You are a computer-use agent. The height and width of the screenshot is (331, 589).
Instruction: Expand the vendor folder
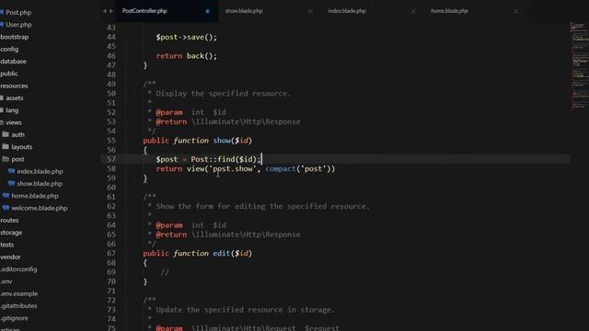(x=10, y=257)
